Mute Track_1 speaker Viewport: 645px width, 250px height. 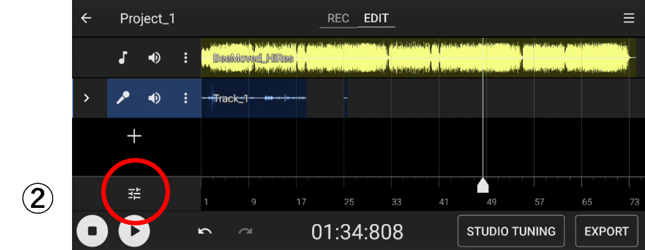(x=154, y=98)
